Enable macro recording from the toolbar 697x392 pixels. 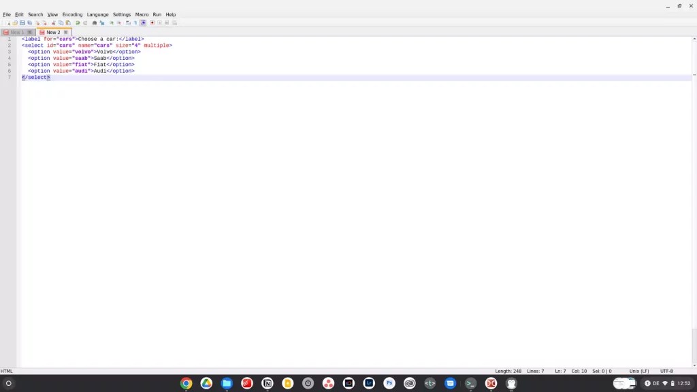click(152, 22)
